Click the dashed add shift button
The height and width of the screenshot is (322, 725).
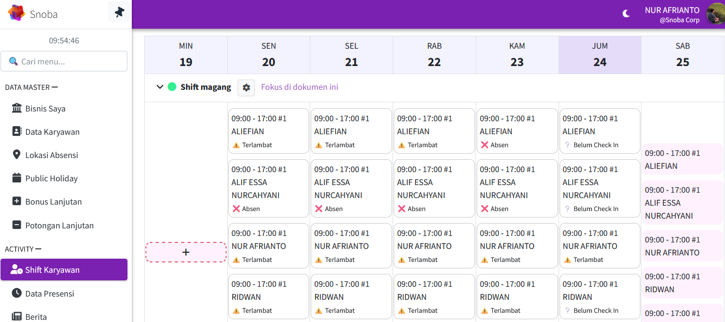185,252
